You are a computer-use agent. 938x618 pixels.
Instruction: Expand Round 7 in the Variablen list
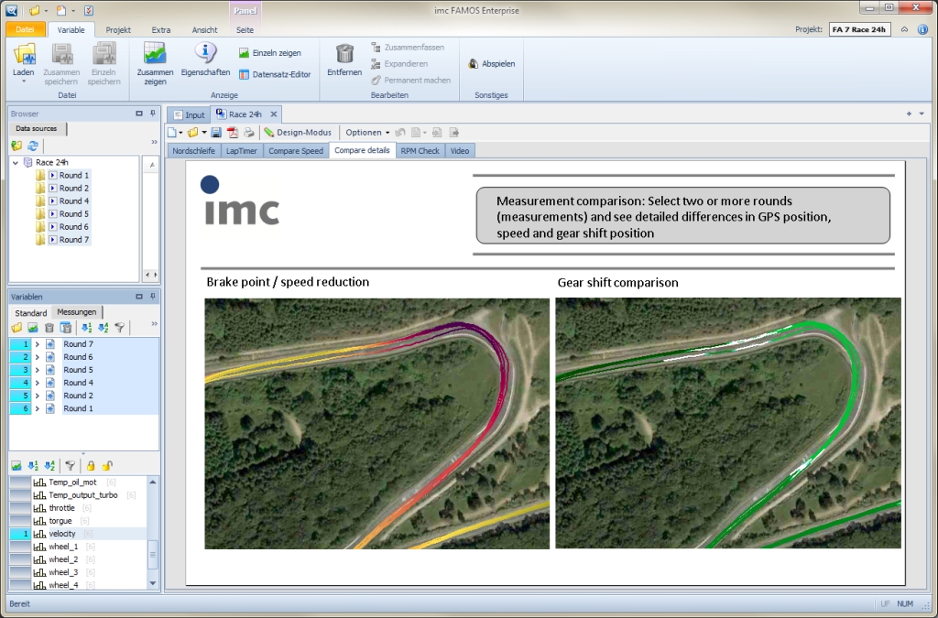tap(37, 344)
